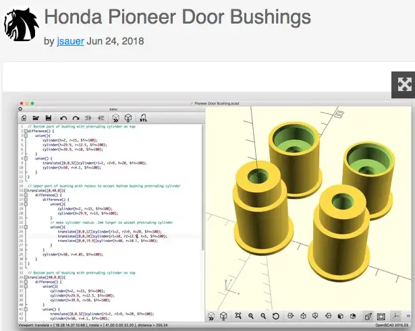Select the Bottom view cube icon
The height and width of the screenshot is (331, 415).
tap(316, 316)
